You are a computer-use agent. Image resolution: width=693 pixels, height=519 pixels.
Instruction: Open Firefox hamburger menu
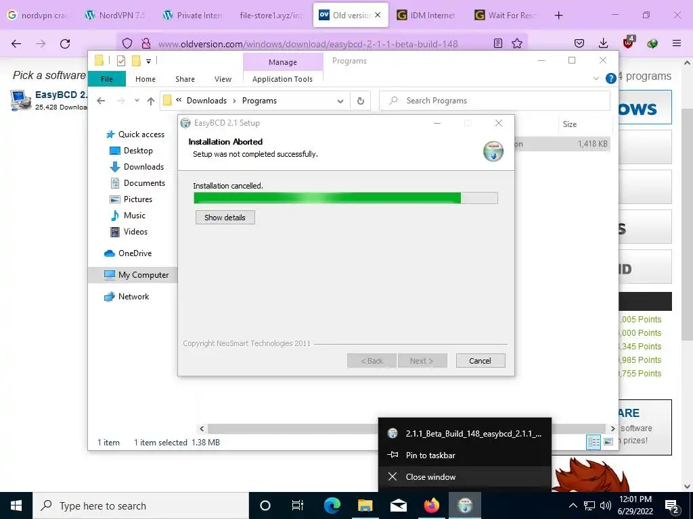[676, 43]
